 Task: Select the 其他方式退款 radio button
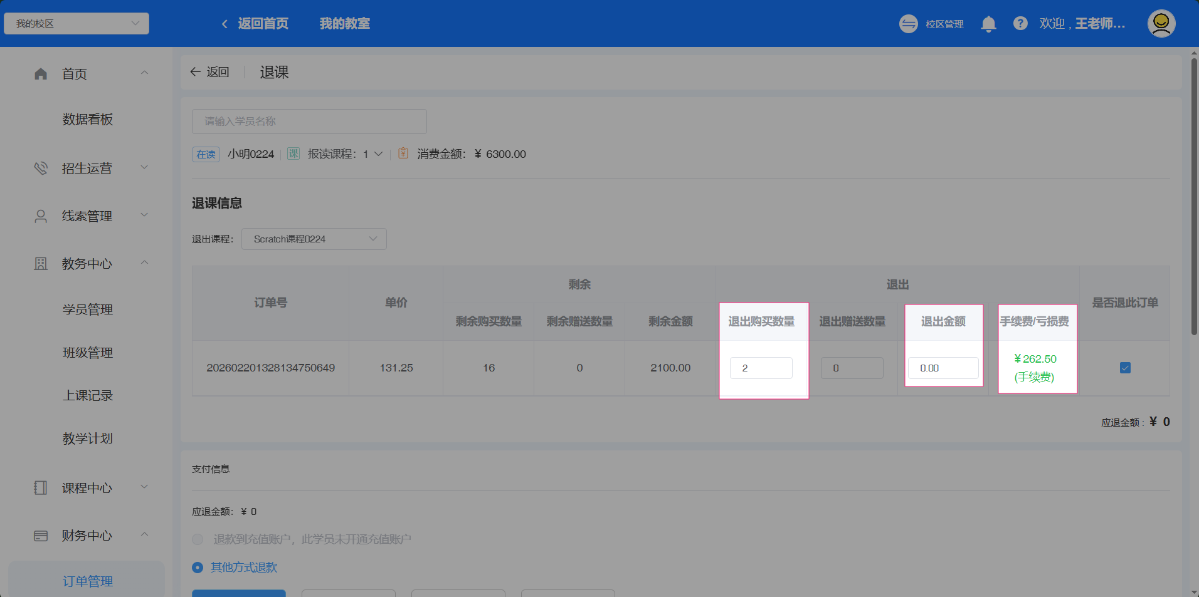[198, 568]
